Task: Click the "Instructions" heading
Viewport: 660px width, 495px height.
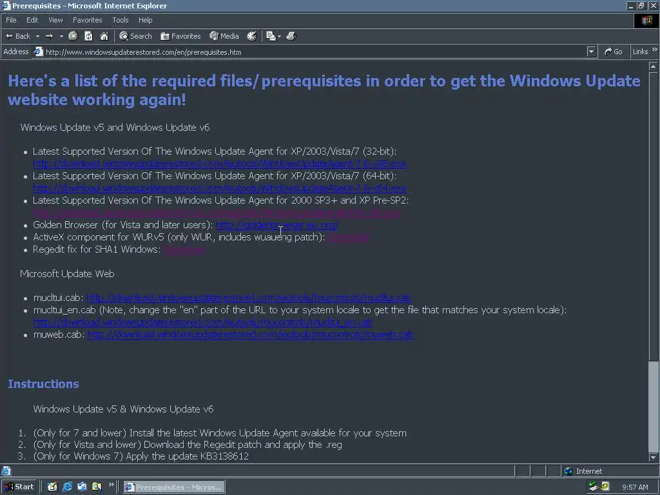Action: click(43, 384)
